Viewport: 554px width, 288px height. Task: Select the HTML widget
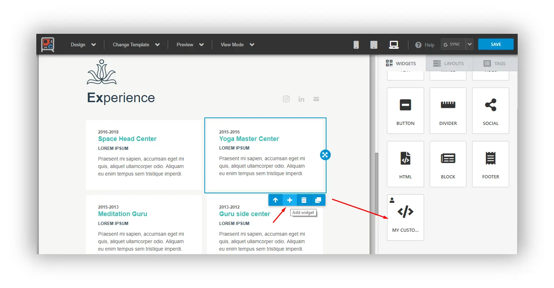click(406, 164)
